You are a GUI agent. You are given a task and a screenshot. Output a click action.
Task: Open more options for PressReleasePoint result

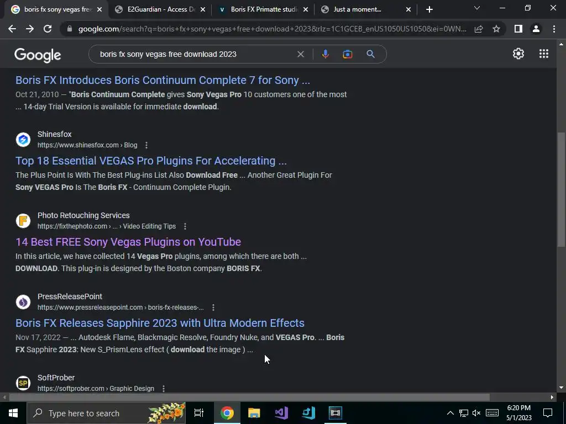point(213,308)
